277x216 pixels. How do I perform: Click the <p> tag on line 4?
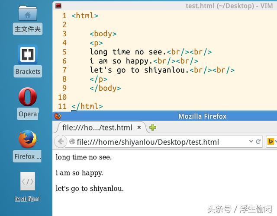coord(96,43)
